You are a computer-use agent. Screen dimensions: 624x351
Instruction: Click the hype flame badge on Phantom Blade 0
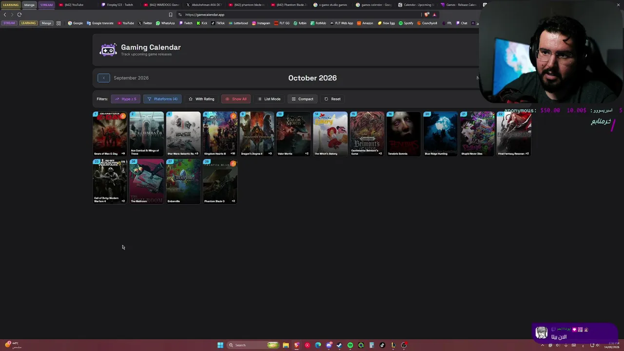click(233, 163)
